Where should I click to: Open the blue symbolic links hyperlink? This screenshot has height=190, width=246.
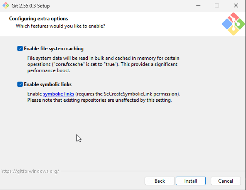(x=59, y=94)
